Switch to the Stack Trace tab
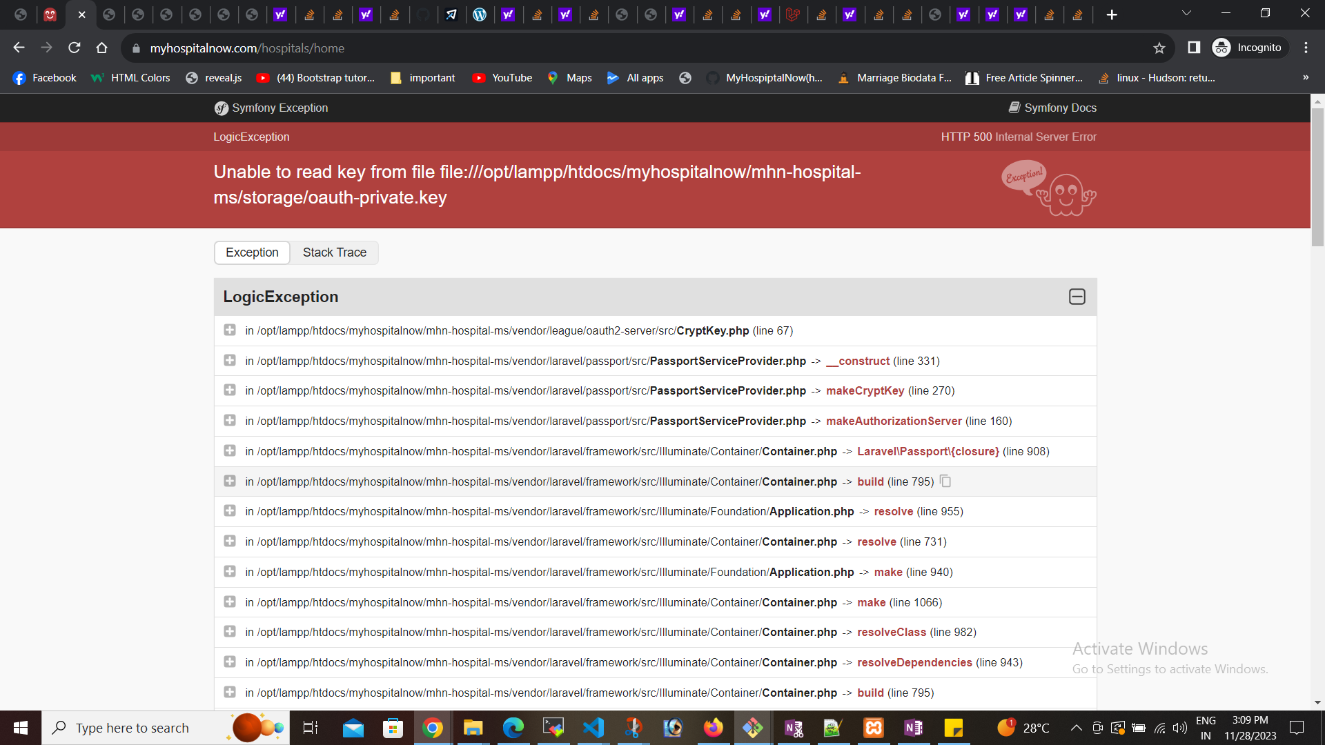 [x=335, y=252]
